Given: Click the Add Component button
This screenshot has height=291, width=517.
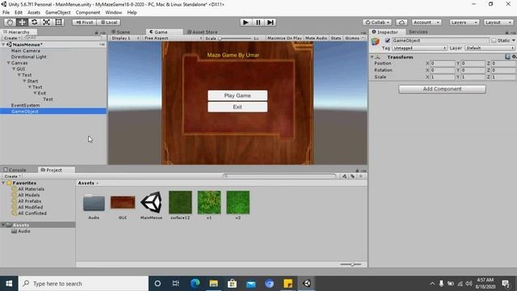Looking at the screenshot, I should [442, 89].
